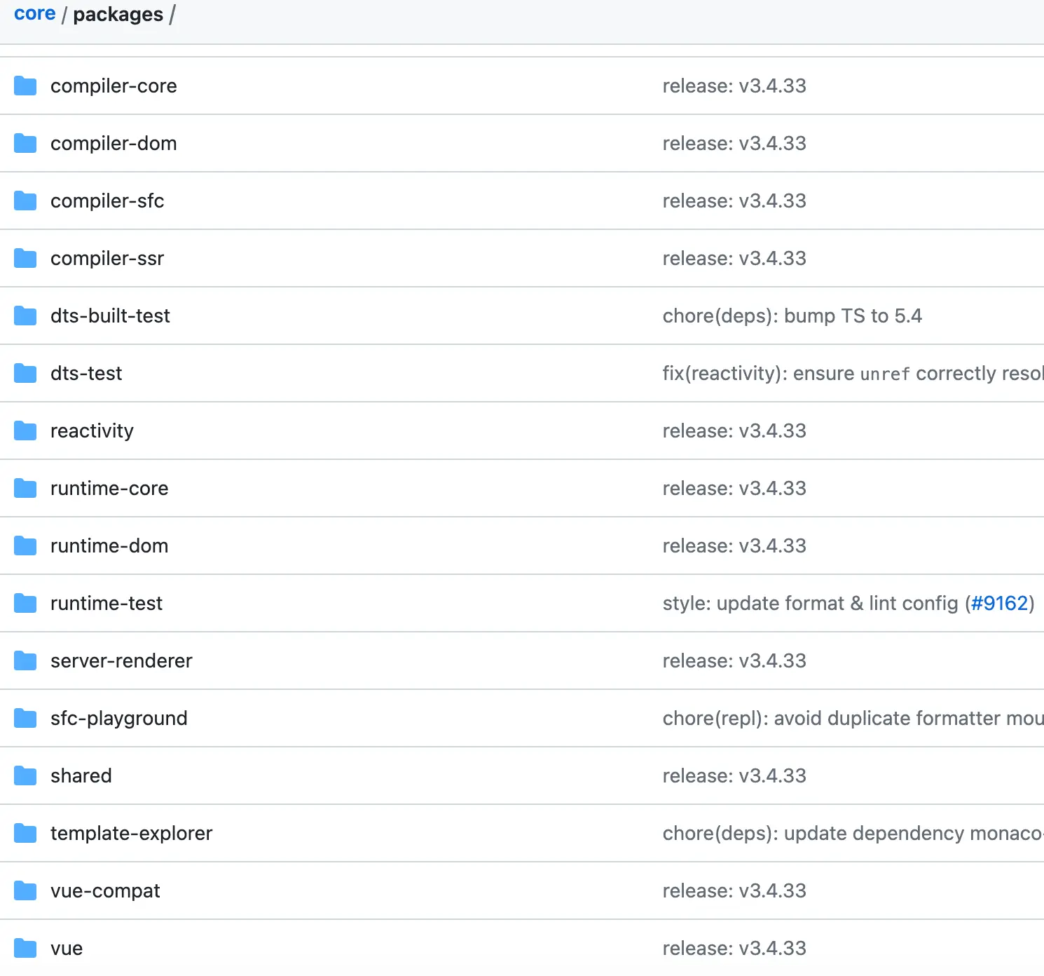Click the dts-test folder icon
Viewport: 1044px width, 976px height.
click(25, 373)
